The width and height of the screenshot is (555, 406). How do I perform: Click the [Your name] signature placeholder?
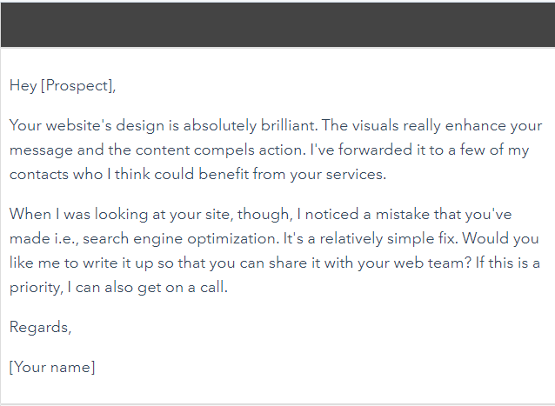pyautogui.click(x=52, y=367)
